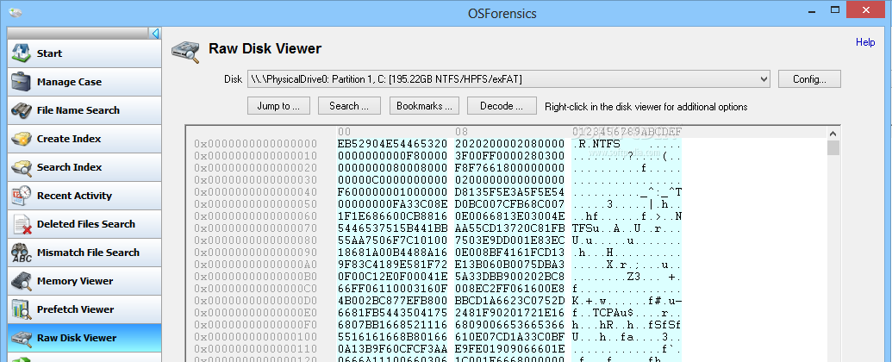Click the hex viewer scrollbar thumb

[x=833, y=148]
